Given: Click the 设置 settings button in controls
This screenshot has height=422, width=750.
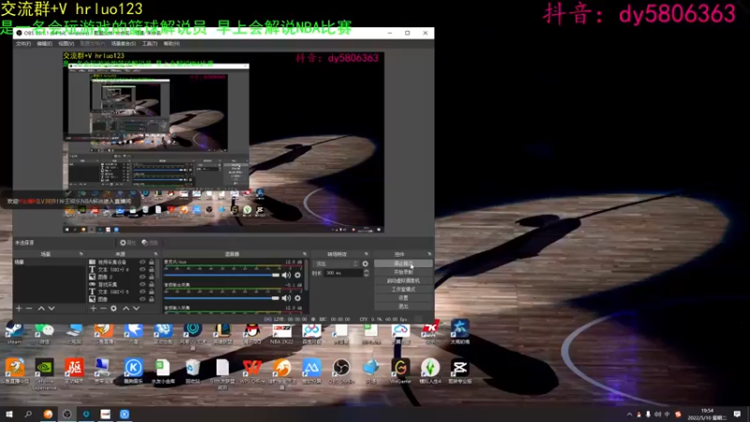Looking at the screenshot, I should [x=403, y=298].
